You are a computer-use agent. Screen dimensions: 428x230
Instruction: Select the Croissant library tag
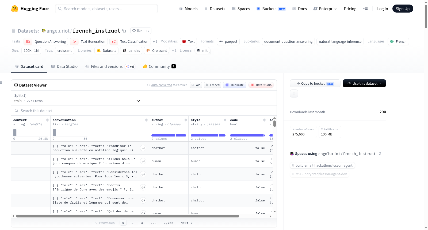tap(157, 50)
